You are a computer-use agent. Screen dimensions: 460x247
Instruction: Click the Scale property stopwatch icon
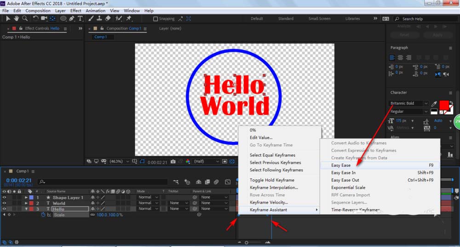point(43,215)
